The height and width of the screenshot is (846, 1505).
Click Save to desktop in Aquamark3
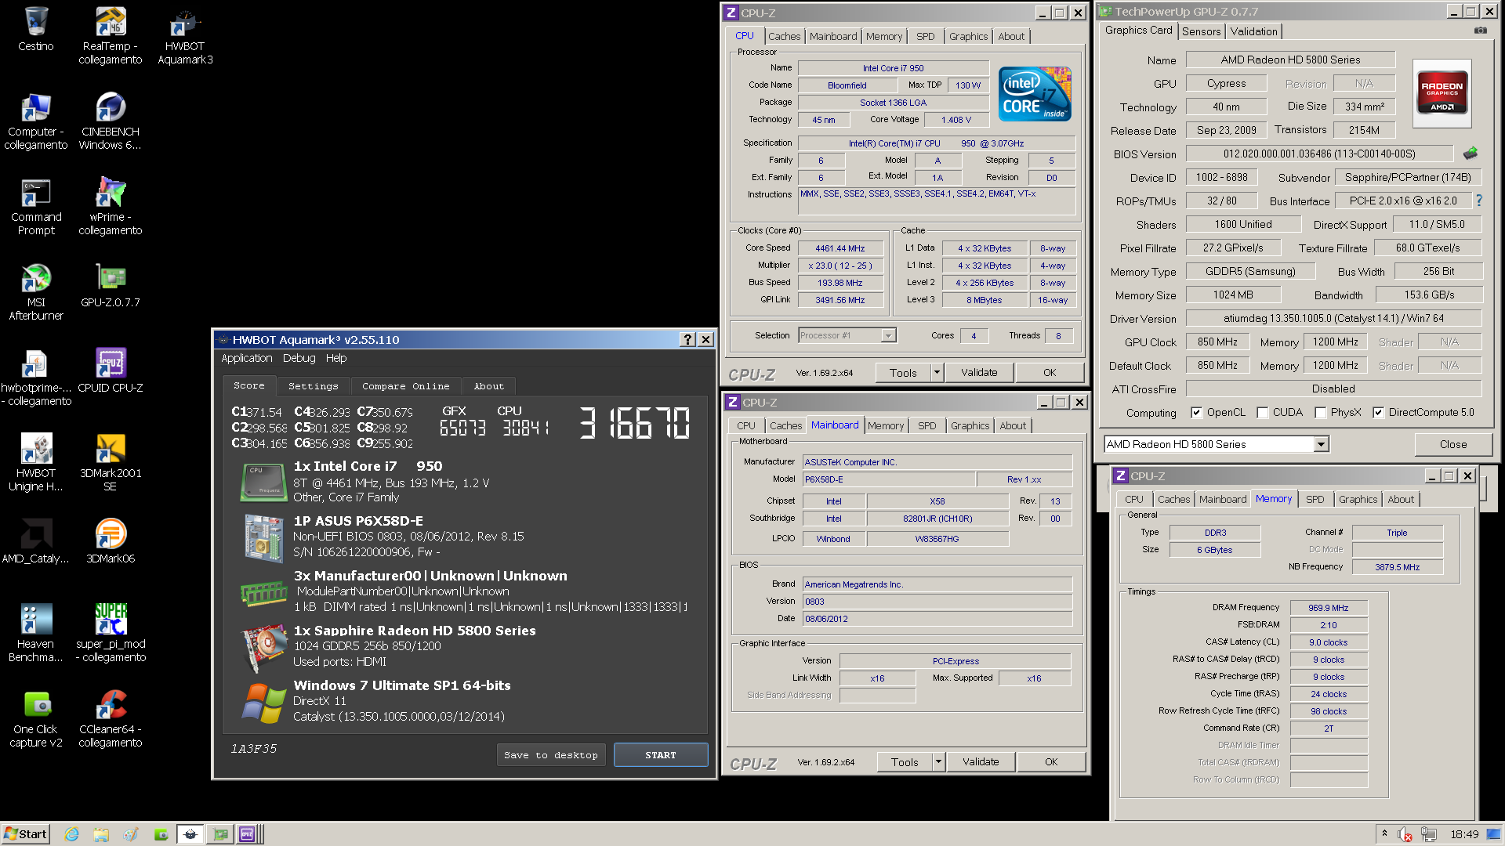551,755
